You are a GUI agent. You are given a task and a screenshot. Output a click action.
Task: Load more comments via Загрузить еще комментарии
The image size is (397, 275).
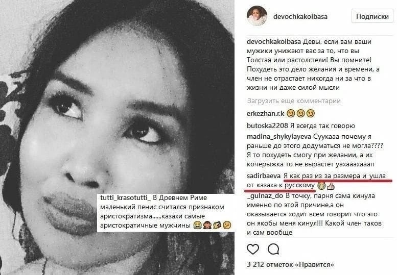294,101
